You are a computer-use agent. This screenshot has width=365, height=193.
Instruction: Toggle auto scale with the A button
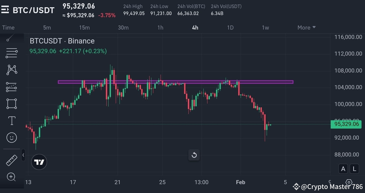(343, 169)
